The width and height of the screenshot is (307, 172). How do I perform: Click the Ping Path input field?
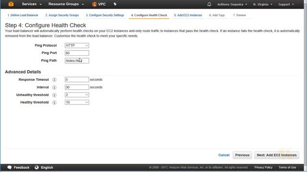(77, 61)
